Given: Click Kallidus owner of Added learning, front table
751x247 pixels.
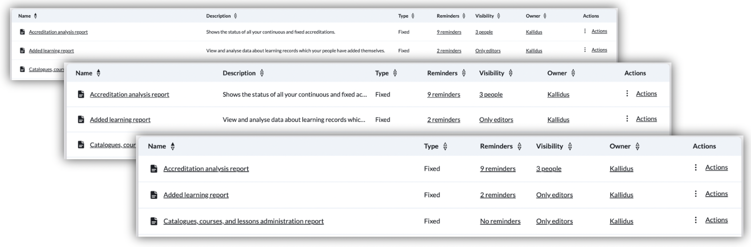Looking at the screenshot, I should pyautogui.click(x=621, y=195).
